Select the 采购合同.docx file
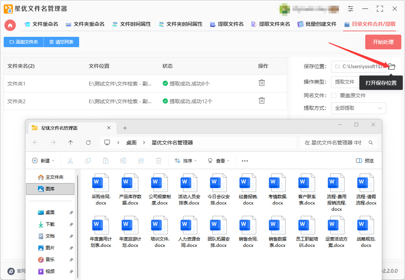 101,189
